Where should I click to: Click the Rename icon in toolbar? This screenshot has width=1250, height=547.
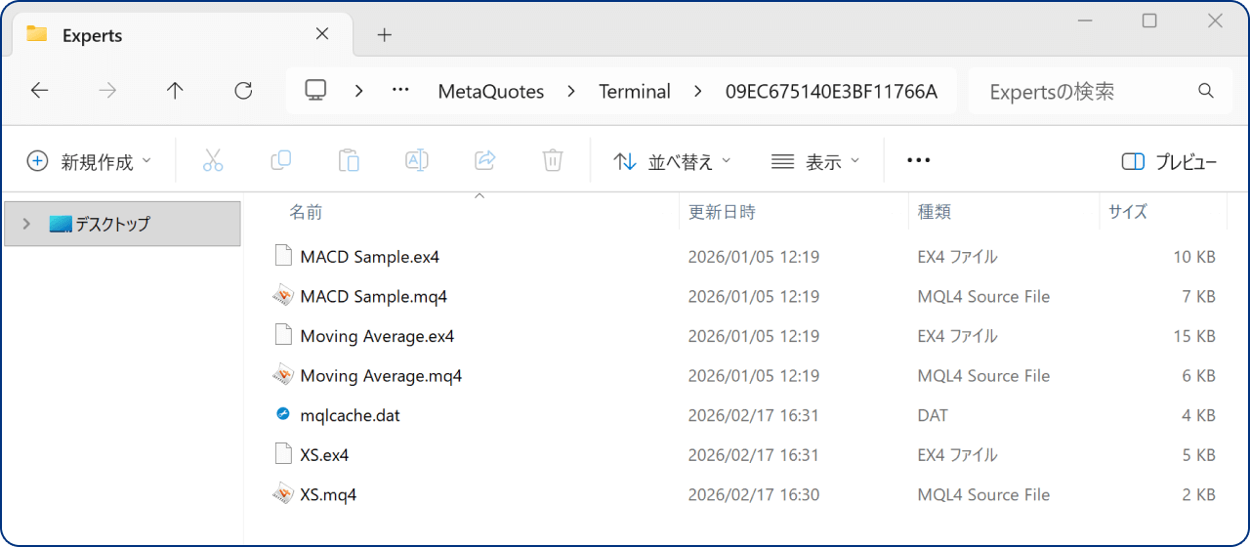click(417, 161)
